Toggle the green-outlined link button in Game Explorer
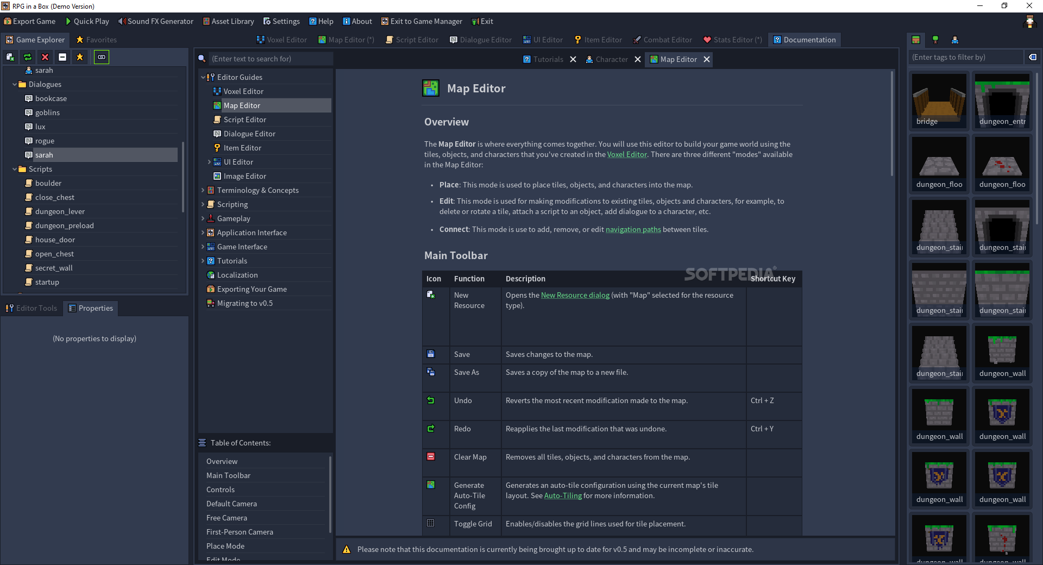Viewport: 1043px width, 565px height. coord(102,57)
